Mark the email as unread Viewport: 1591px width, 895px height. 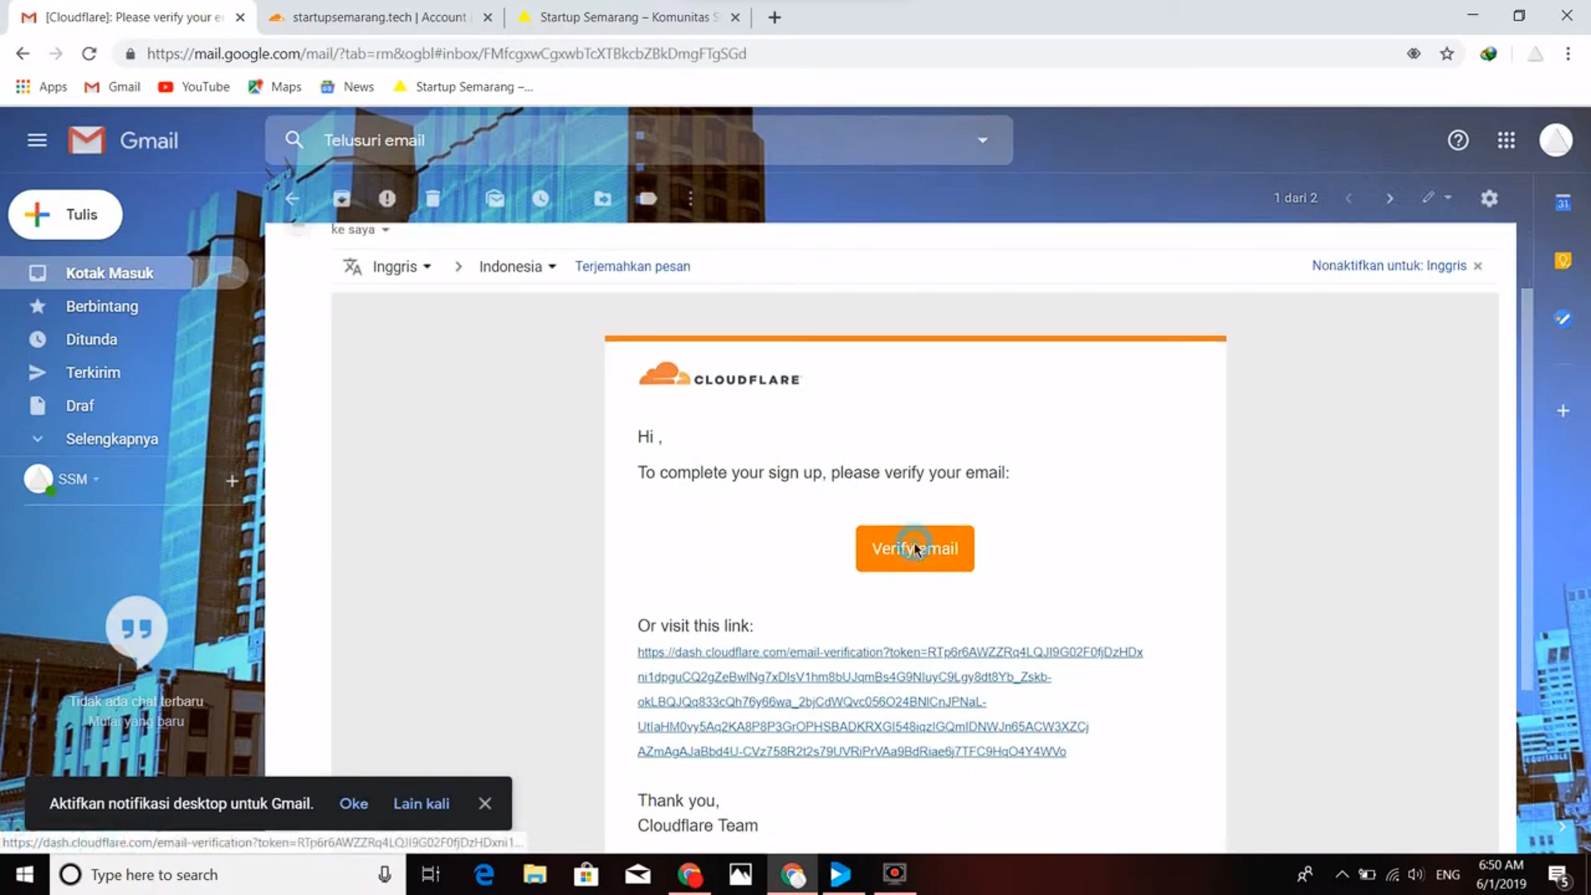(x=495, y=198)
